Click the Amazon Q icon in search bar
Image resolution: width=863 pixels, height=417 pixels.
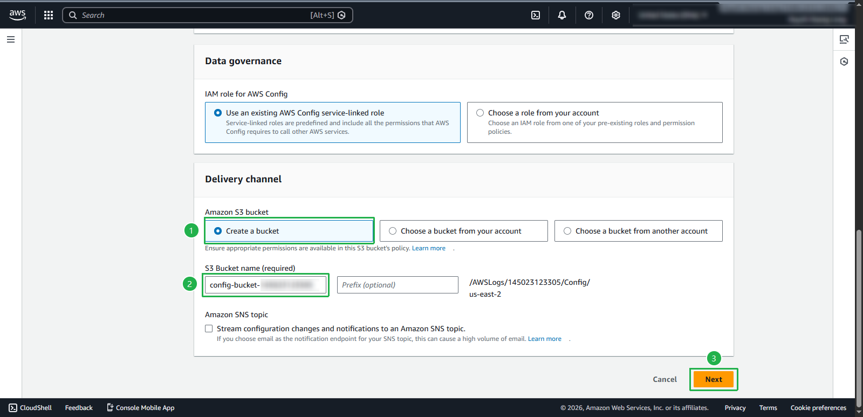click(341, 15)
